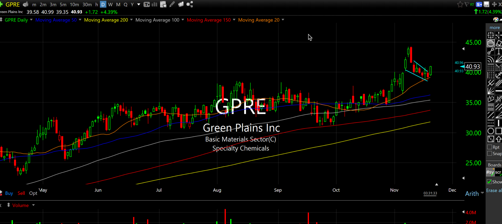Select the dashed horizontal line tool

click(490, 123)
